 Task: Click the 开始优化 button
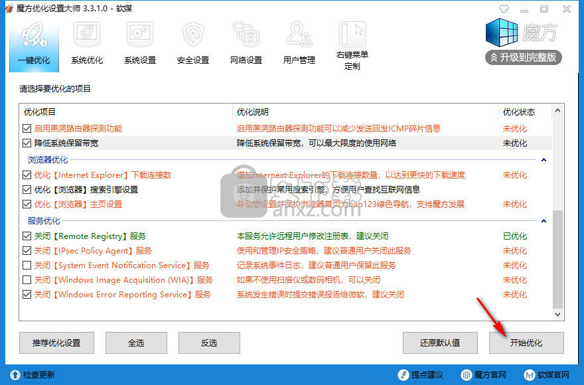tap(526, 343)
